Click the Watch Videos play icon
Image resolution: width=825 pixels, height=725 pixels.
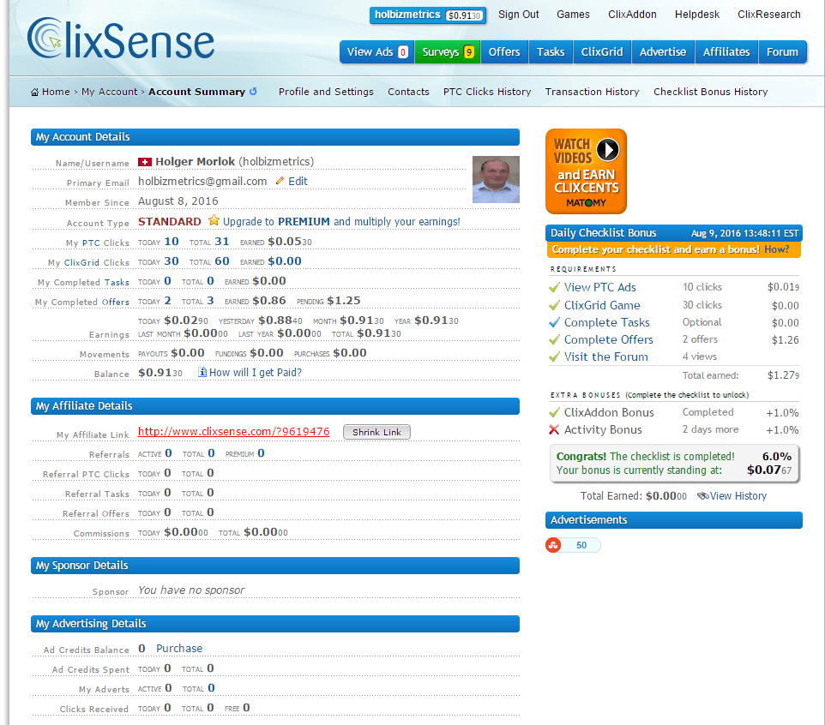608,150
